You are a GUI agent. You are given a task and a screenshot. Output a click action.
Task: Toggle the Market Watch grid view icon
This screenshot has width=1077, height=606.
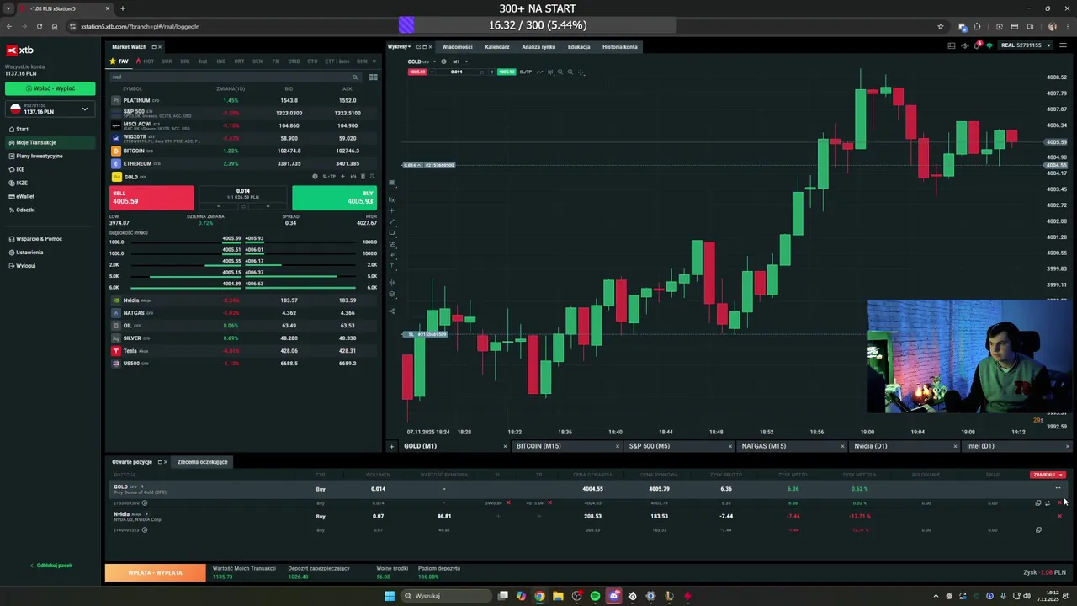(373, 77)
